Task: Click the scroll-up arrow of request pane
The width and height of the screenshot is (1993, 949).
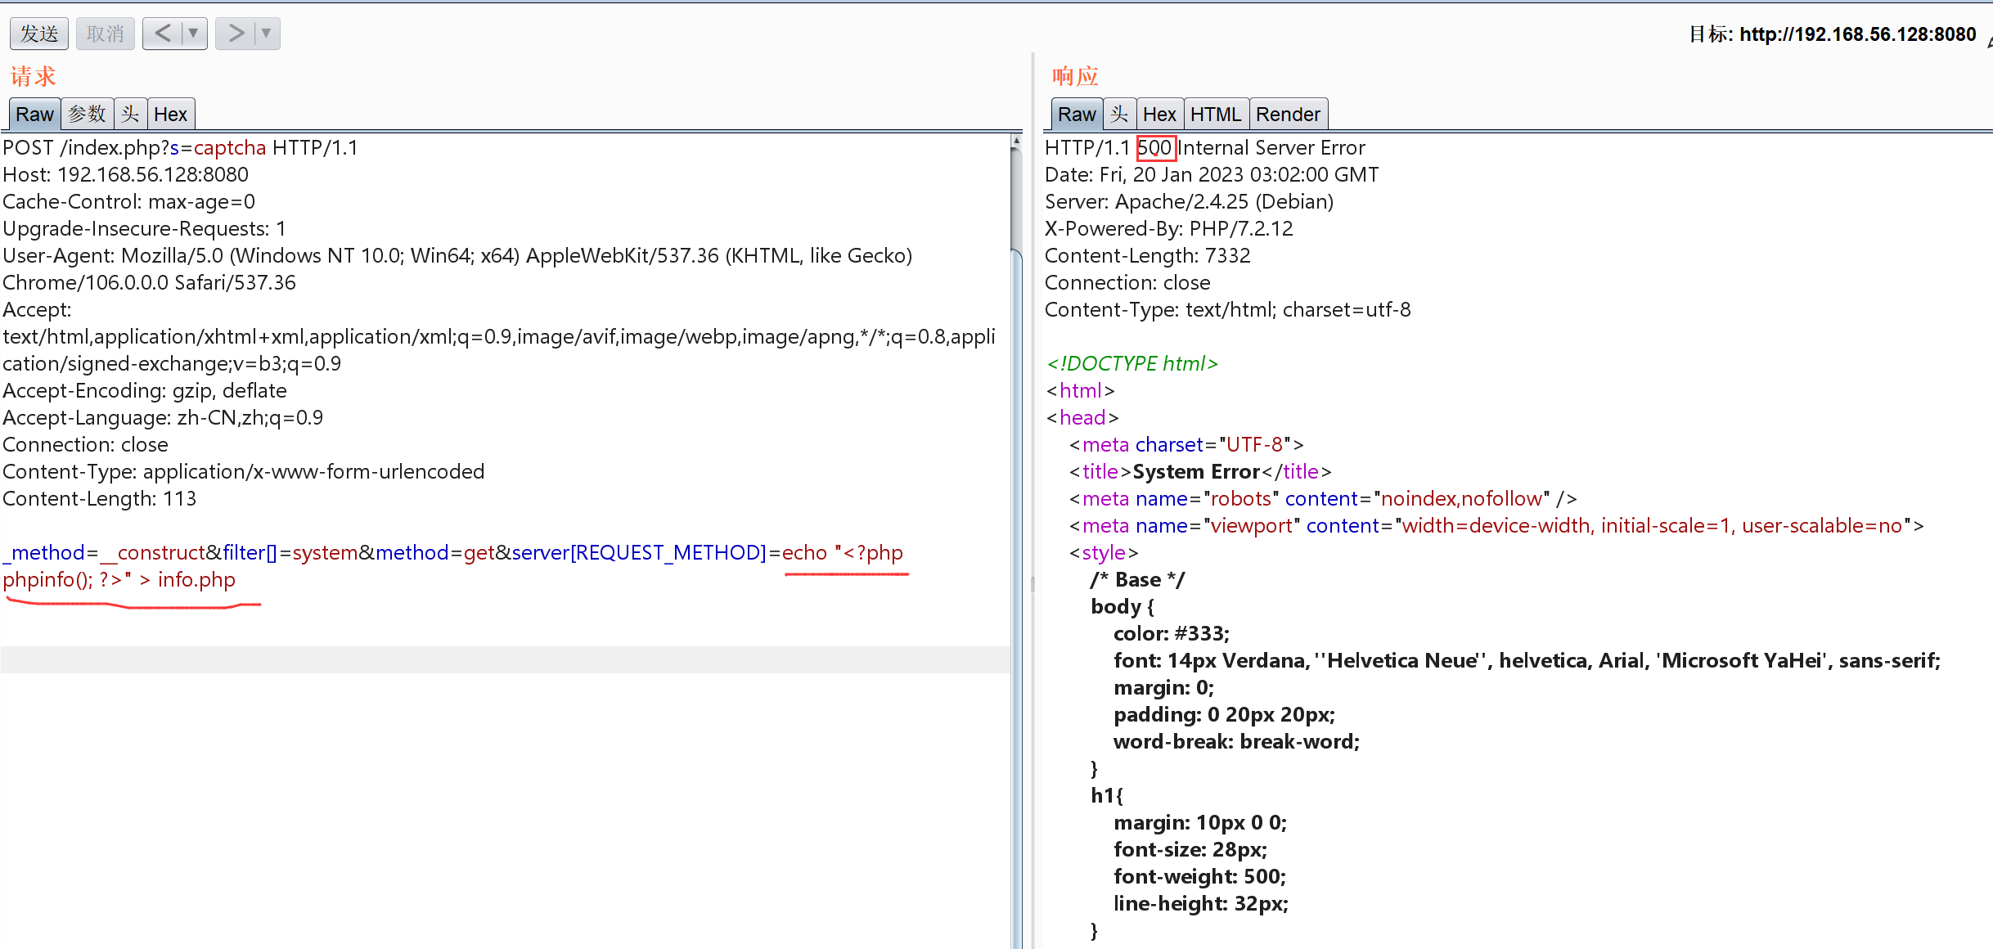Action: pos(1016,141)
